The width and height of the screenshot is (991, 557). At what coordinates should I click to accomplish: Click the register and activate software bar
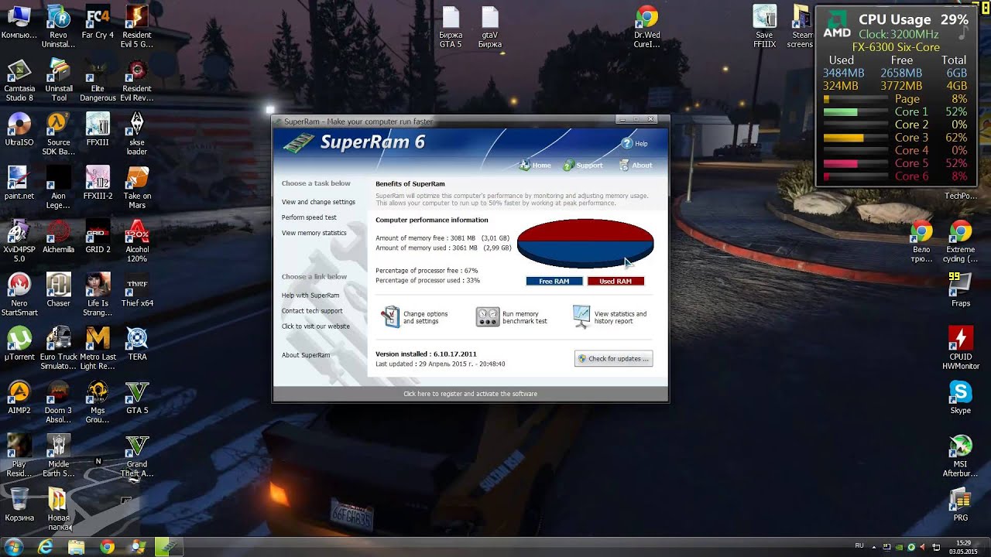pos(470,394)
